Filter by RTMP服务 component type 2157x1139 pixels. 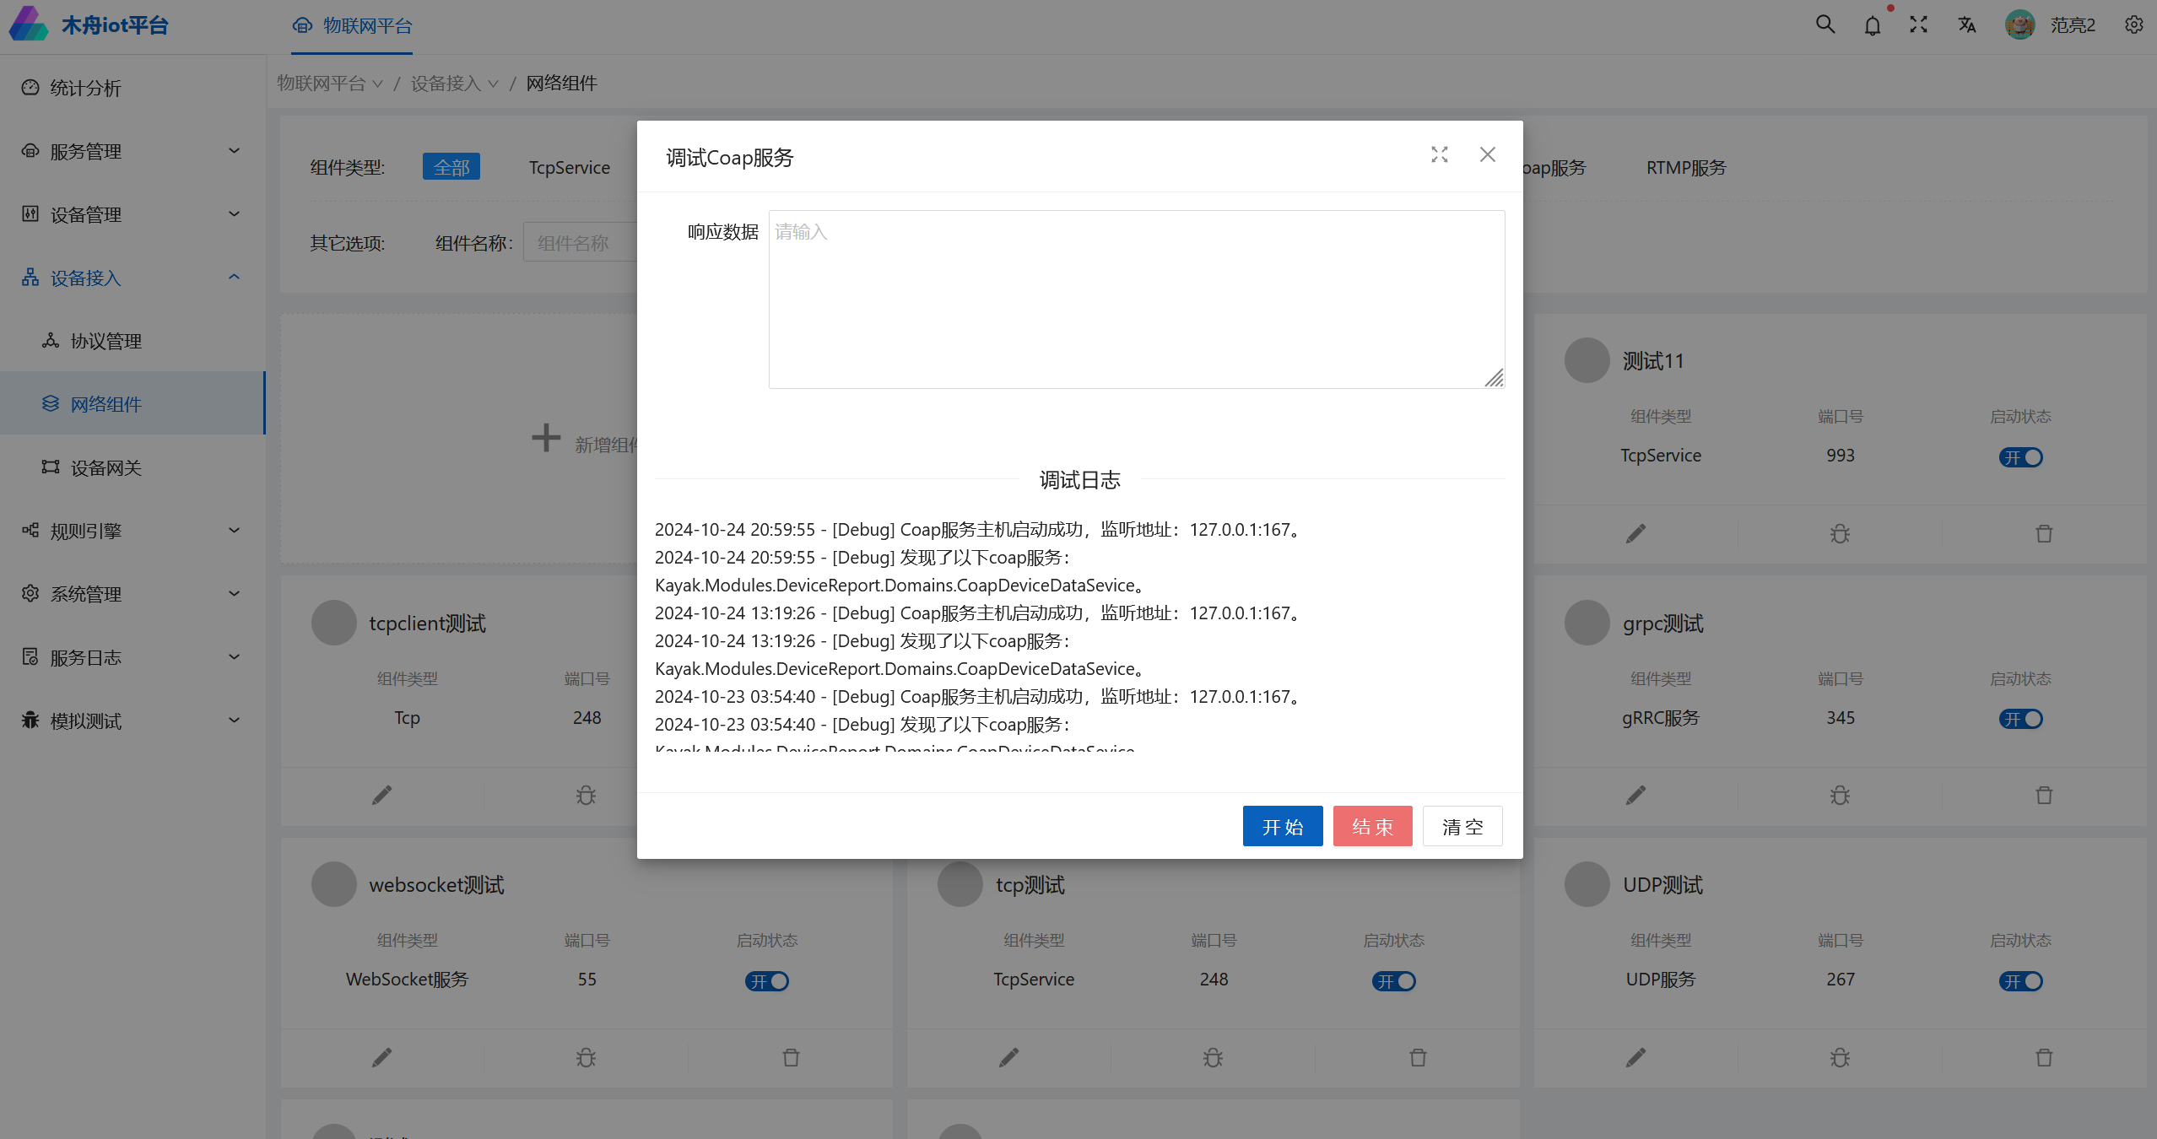point(1685,168)
